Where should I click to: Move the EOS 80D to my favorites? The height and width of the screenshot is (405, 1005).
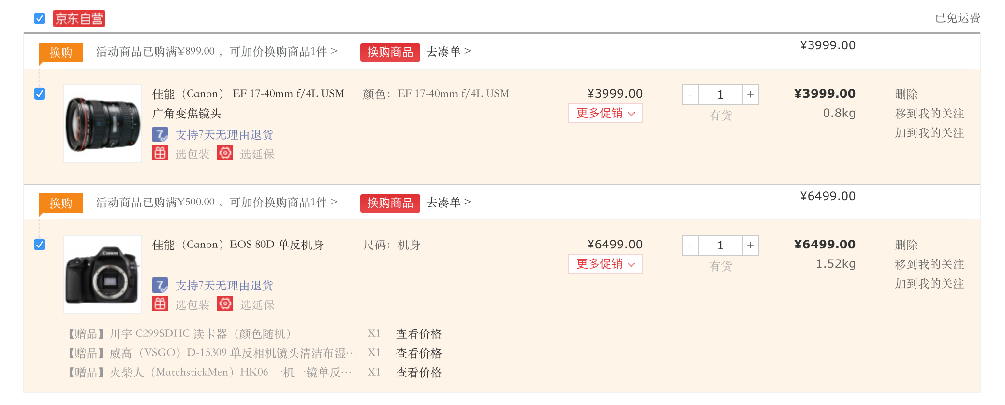click(x=929, y=264)
